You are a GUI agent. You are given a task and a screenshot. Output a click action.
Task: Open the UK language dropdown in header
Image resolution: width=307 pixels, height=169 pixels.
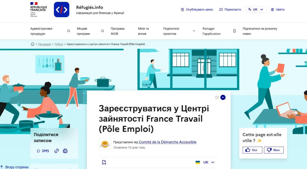[x=256, y=10]
